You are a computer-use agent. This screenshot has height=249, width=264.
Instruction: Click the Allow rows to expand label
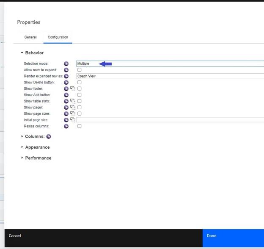pos(41,70)
